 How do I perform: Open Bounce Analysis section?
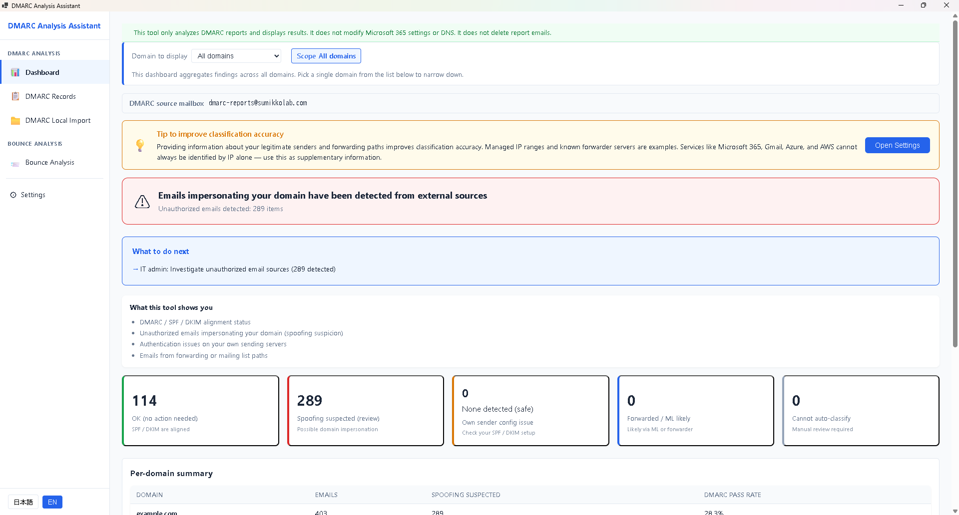pos(55,163)
